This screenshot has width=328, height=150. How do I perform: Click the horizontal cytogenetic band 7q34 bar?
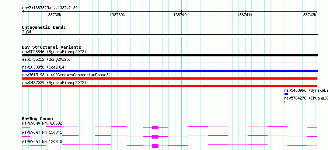[170, 36]
